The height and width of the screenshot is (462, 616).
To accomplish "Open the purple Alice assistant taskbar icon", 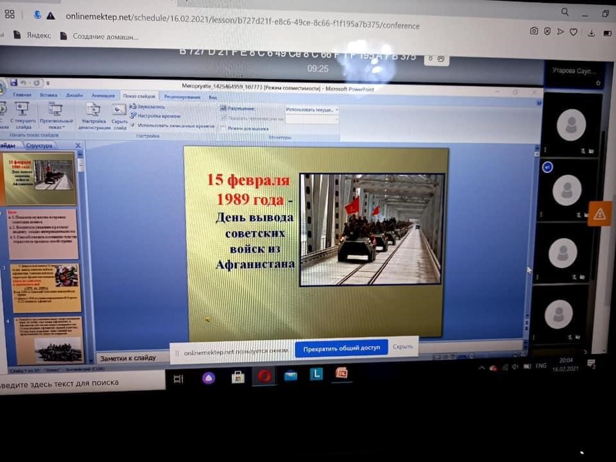I will 209,378.
